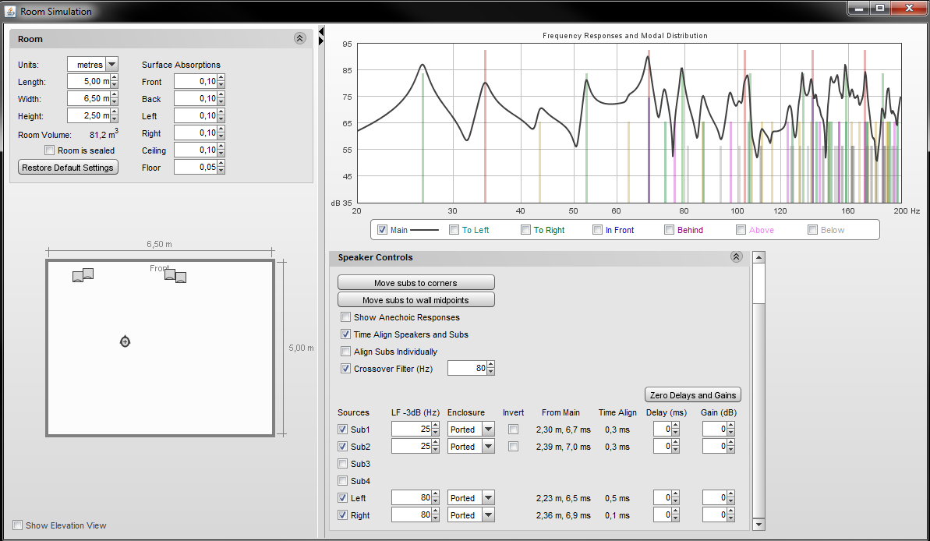Collapse the Speaker Controls panel
The width and height of the screenshot is (930, 541).
[736, 257]
